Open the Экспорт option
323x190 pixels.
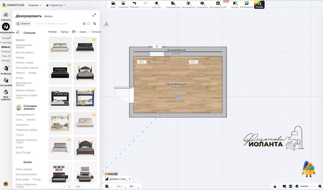[x=235, y=4]
